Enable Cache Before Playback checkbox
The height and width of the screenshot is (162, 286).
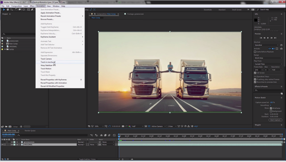coord(255,52)
